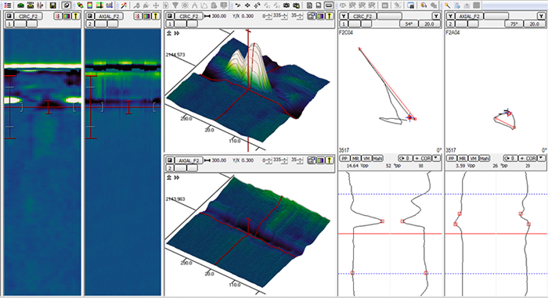Open the dropdown arrow beside COR in CIRC_F2 panel
Viewport: 548px width, 298px height.
[x=436, y=158]
